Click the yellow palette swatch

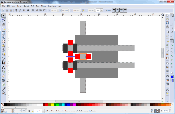coord(52,105)
